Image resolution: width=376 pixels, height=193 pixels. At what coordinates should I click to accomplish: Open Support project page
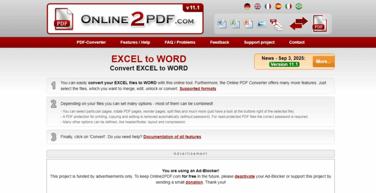point(259,42)
